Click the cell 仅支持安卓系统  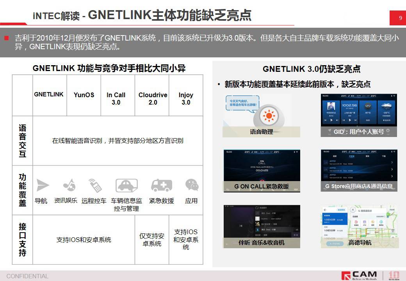click(152, 240)
